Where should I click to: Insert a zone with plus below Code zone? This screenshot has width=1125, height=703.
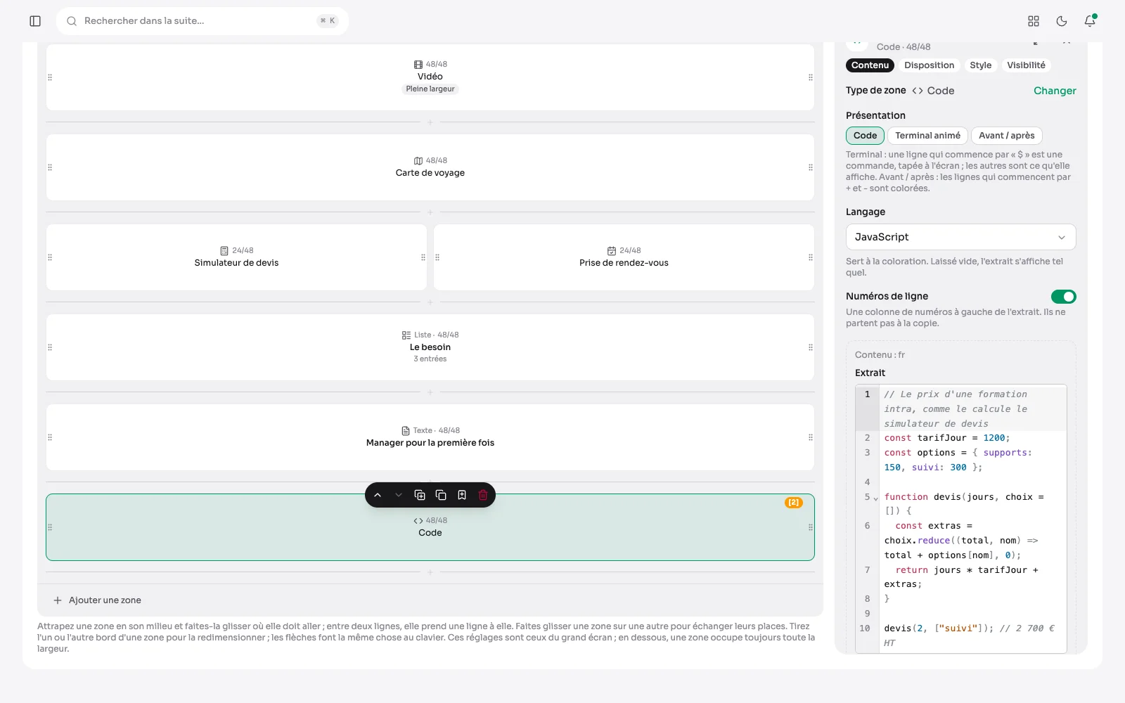click(430, 572)
